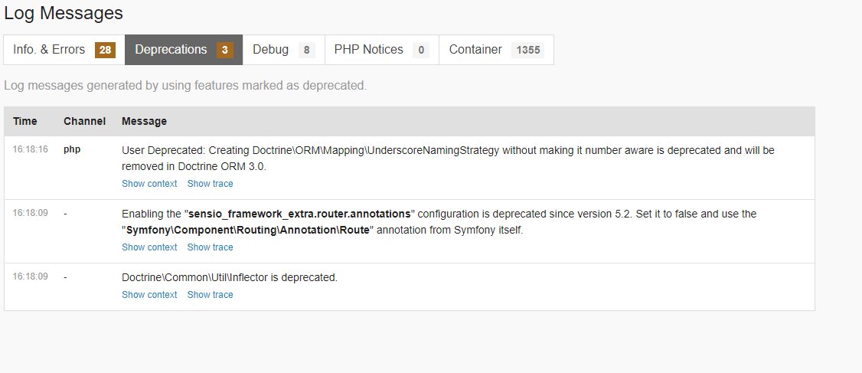Expand context of sensio_framework_extra deprecation
Viewport: 862px width, 373px height.
149,247
